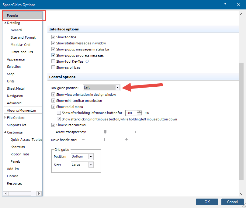Screen dimensions: 246x208
Task: Select the Snap category
Action: pyautogui.click(x=11, y=74)
